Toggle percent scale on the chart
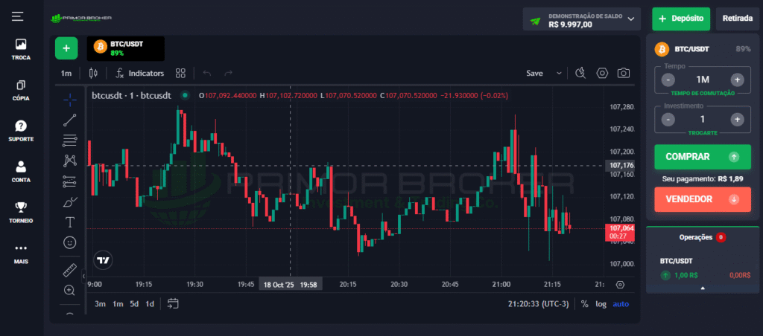 click(584, 303)
